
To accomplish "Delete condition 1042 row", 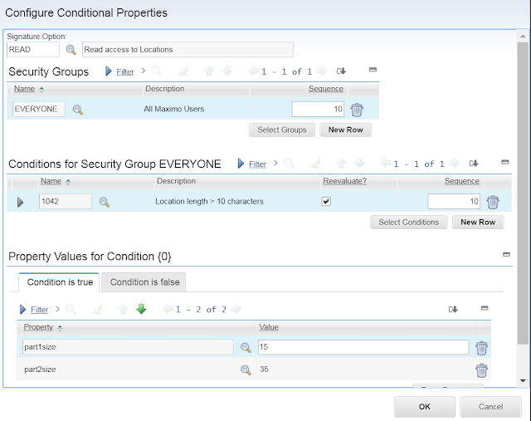I will (493, 202).
